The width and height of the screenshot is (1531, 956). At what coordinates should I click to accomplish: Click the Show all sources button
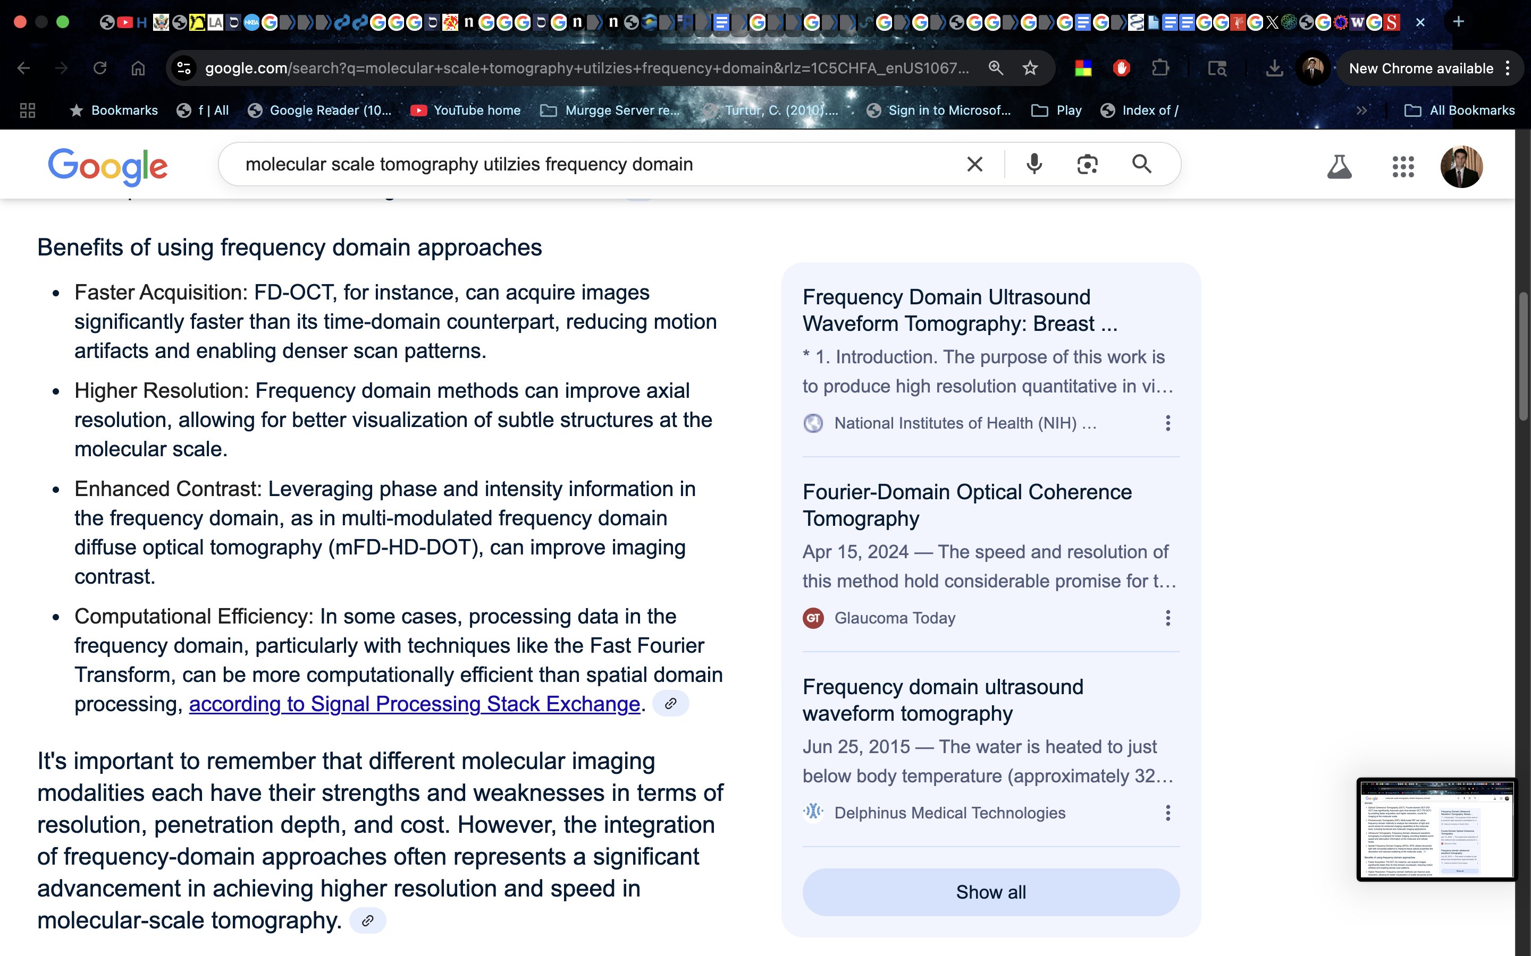[x=991, y=892]
